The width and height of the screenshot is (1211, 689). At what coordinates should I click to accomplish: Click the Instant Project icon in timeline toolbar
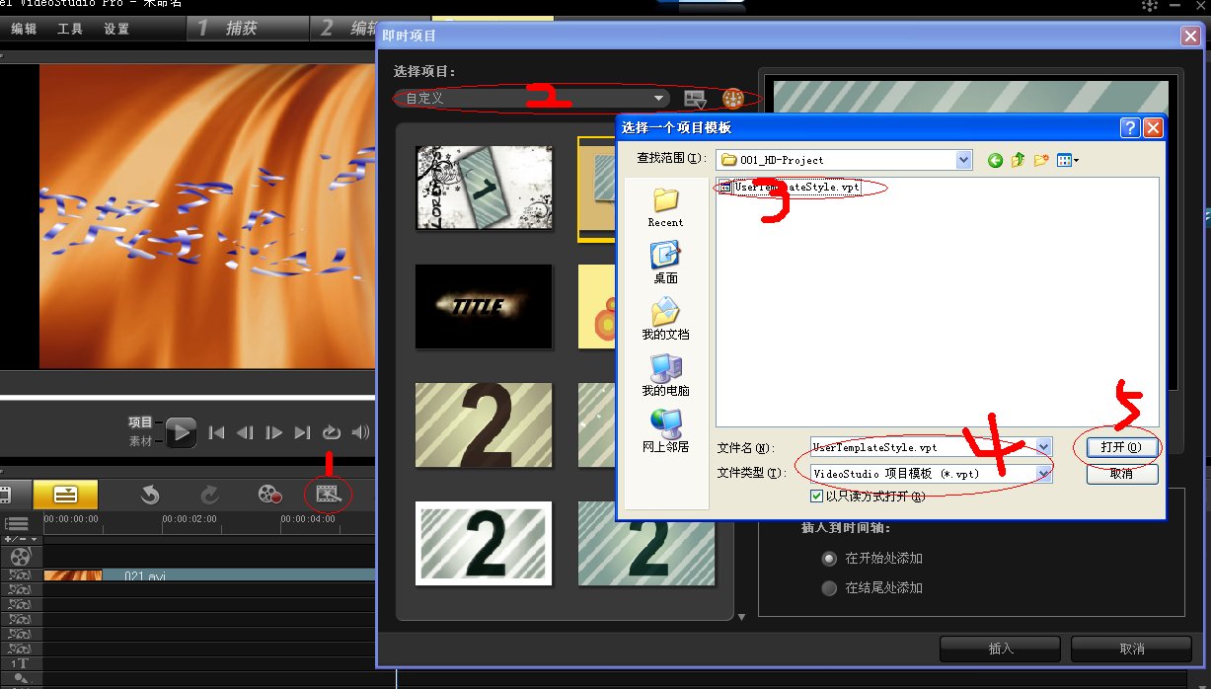coord(328,494)
